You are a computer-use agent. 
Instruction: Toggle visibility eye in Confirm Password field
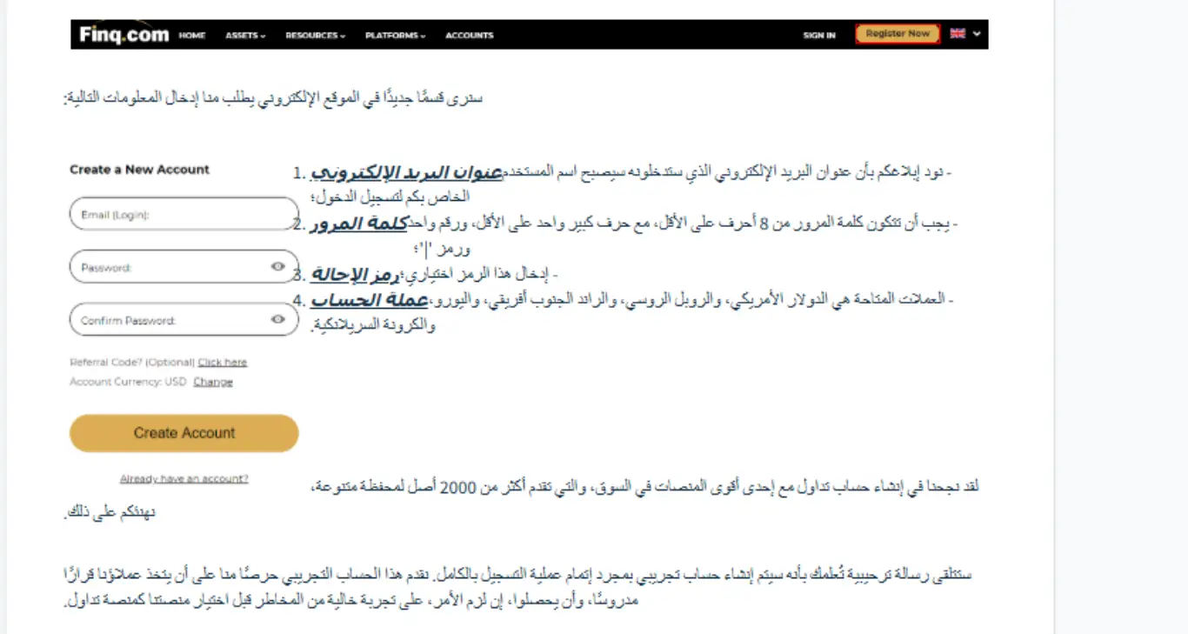tap(278, 319)
